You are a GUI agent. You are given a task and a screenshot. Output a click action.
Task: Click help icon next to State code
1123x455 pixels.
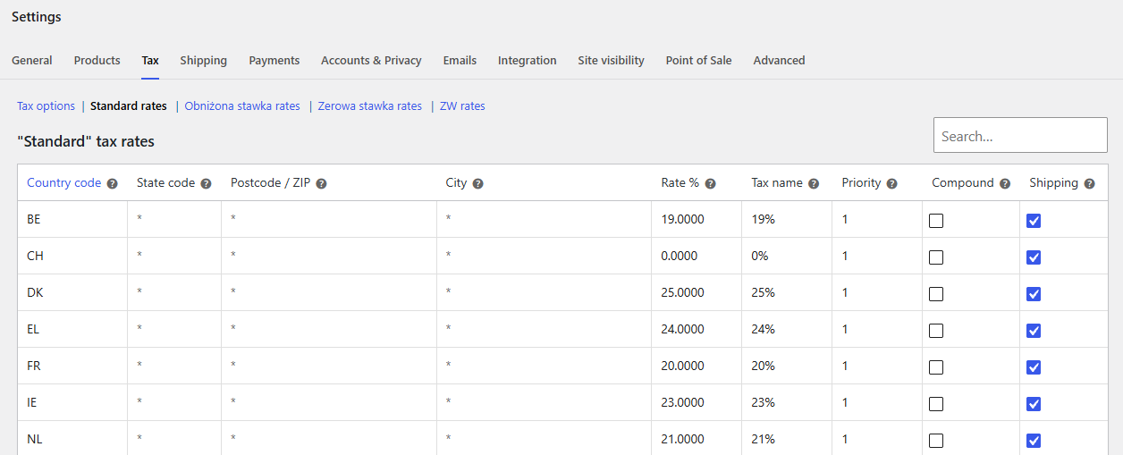coord(206,183)
